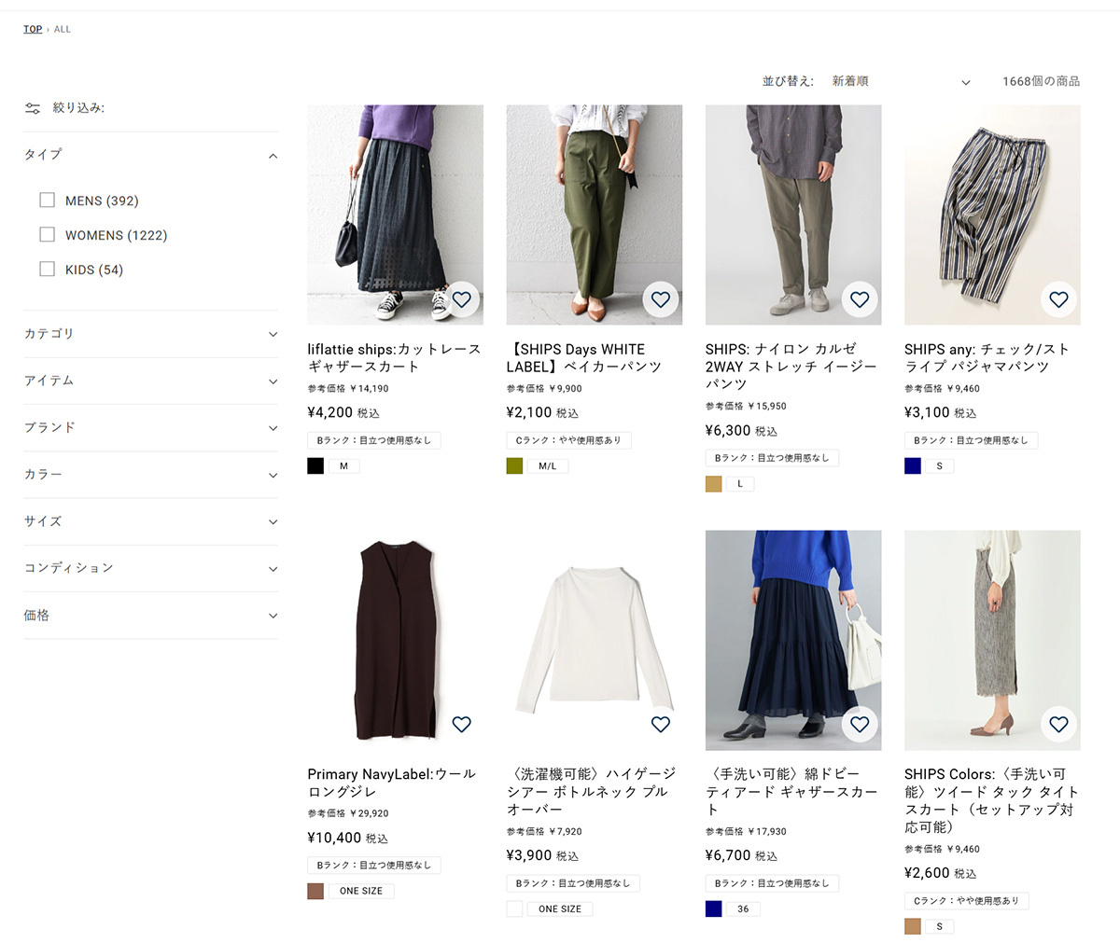1120x943 pixels.
Task: Check the WOMENS (1222) filter box
Action: coord(48,234)
